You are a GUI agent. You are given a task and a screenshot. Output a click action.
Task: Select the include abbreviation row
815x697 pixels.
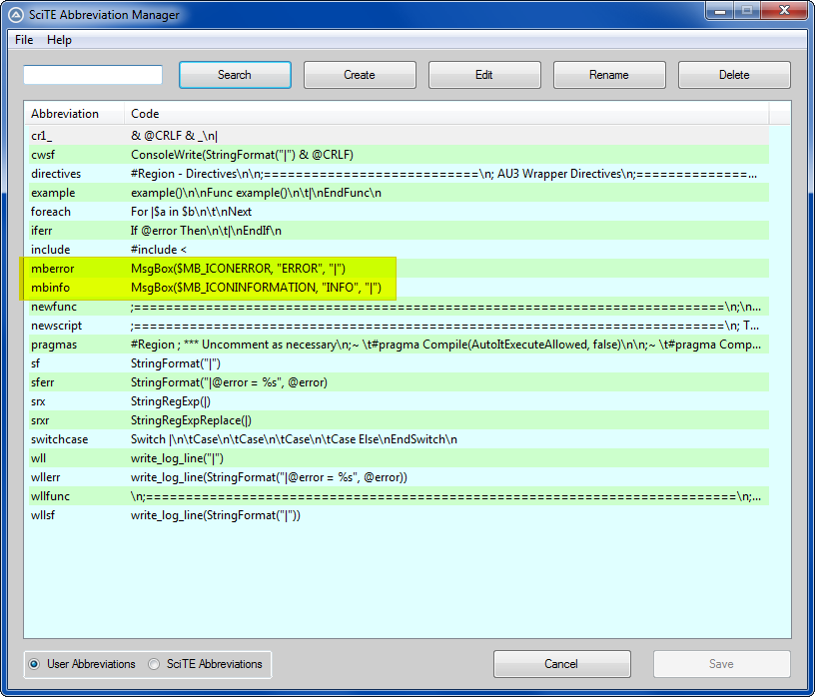(397, 250)
